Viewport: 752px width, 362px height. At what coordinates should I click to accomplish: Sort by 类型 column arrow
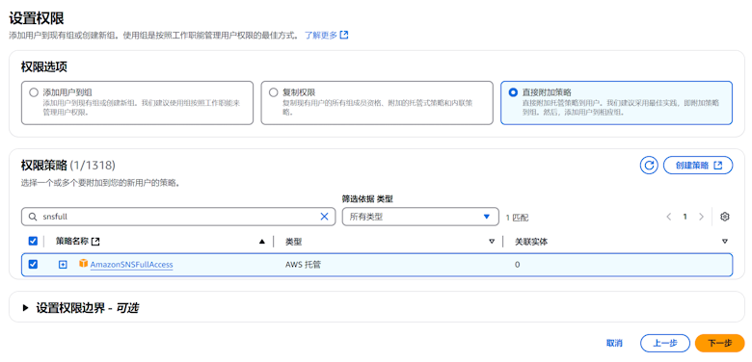click(492, 242)
